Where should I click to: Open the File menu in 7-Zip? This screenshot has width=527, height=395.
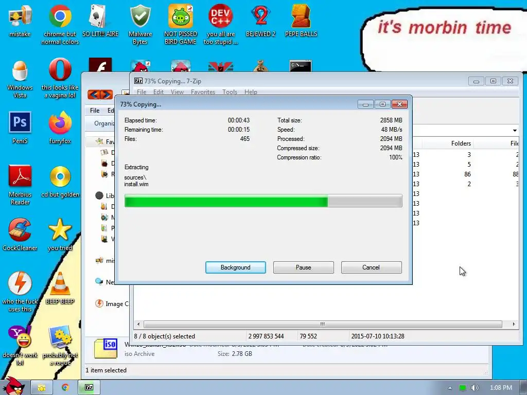142,92
